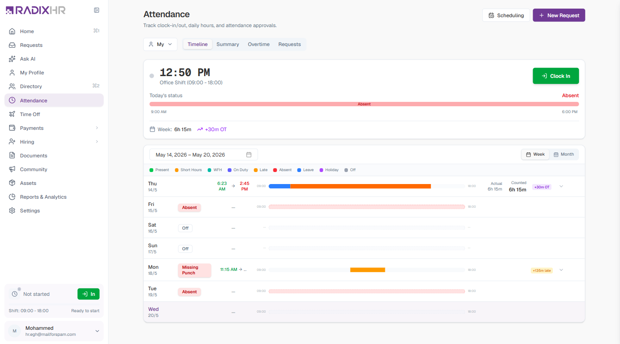Select the Week view toggle
Viewport: 620px width, 344px height.
[x=535, y=154]
